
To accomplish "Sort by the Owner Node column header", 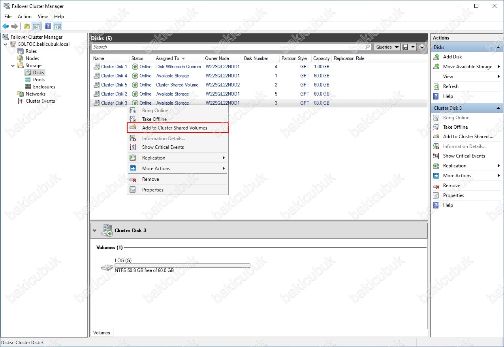I will 222,58.
